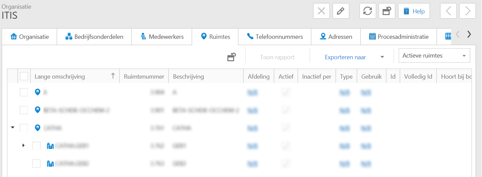The height and width of the screenshot is (177, 482).
Task: Tick the select-all checkbox in table header
Action: tap(24, 77)
